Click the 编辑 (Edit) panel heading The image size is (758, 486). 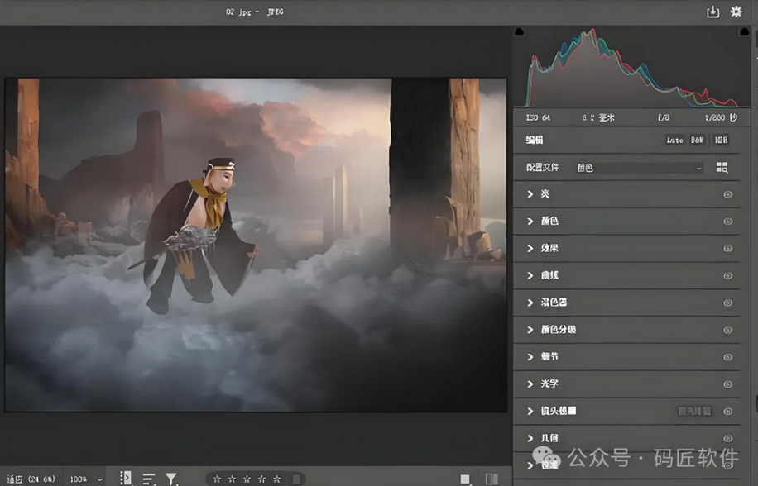535,140
